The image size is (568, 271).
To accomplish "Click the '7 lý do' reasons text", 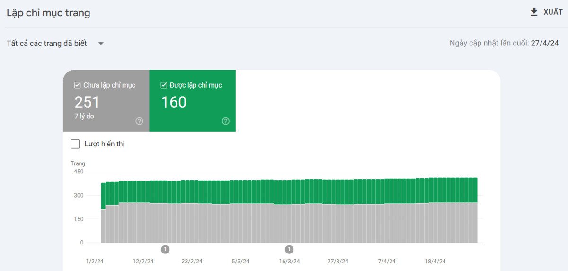I will click(x=84, y=117).
